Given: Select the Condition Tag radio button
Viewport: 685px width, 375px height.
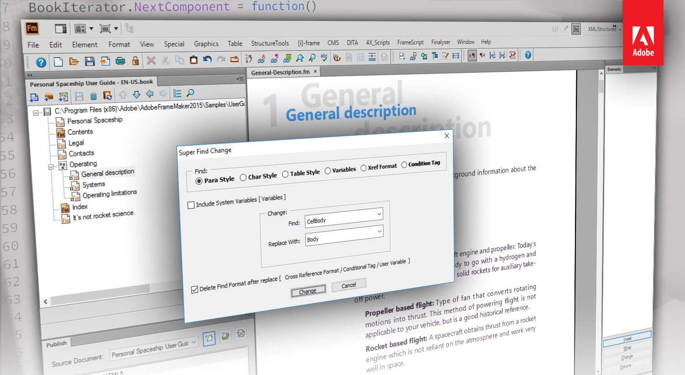Looking at the screenshot, I should coord(404,165).
